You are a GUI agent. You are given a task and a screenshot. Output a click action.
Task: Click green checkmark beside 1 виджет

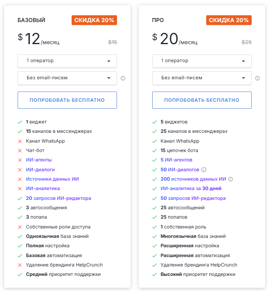coord(20,122)
